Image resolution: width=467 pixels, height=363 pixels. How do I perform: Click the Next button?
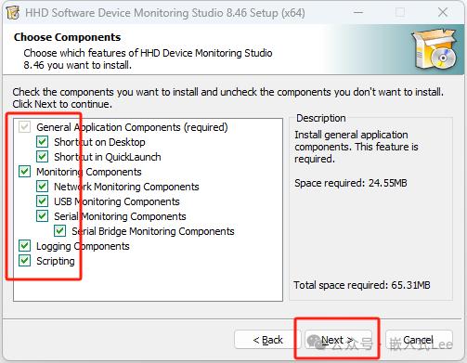338,340
